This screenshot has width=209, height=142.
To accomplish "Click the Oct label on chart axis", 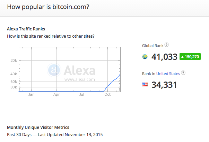I will point(107,94).
